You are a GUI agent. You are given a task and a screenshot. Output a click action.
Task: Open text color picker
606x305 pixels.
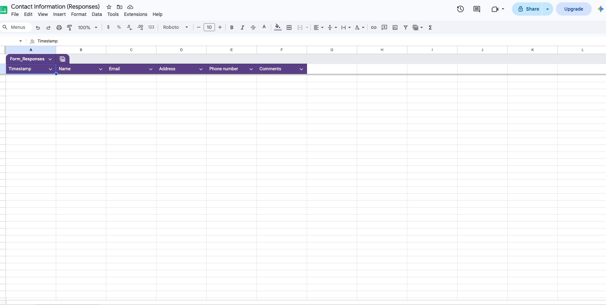(x=264, y=27)
